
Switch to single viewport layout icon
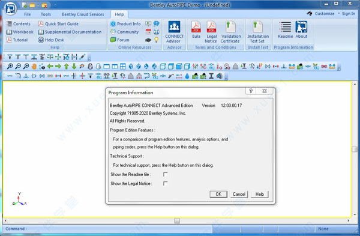tap(107, 67)
